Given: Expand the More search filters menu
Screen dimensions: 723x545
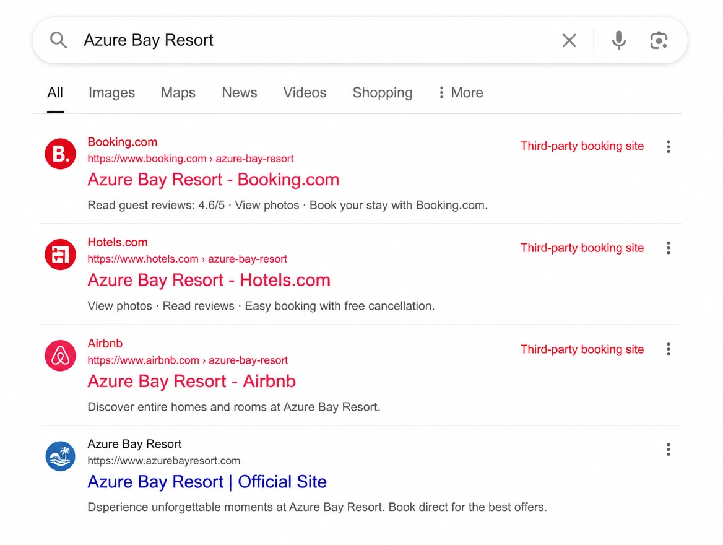Looking at the screenshot, I should click(461, 93).
